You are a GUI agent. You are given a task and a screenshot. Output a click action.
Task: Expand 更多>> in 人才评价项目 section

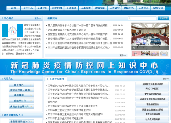166,79
